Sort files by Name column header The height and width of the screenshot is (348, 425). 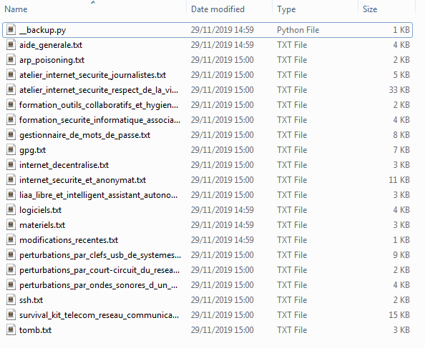[16, 9]
